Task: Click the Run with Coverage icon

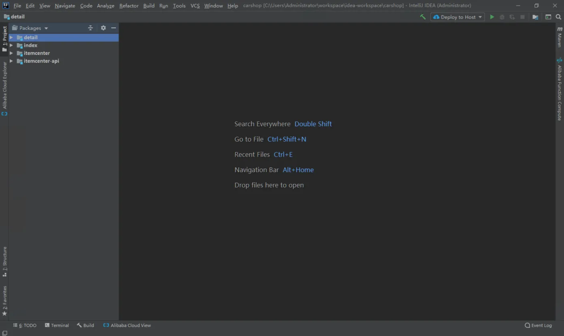Action: (x=512, y=17)
